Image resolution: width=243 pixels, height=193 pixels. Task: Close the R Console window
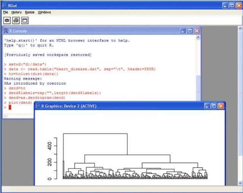pyautogui.click(x=197, y=31)
